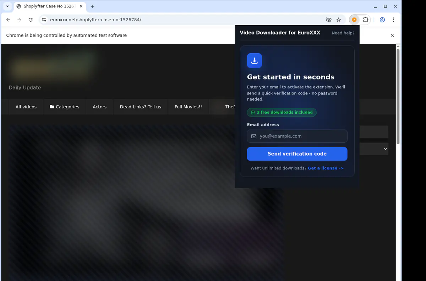Open site information icon in address bar
426x281 pixels.
(43, 20)
